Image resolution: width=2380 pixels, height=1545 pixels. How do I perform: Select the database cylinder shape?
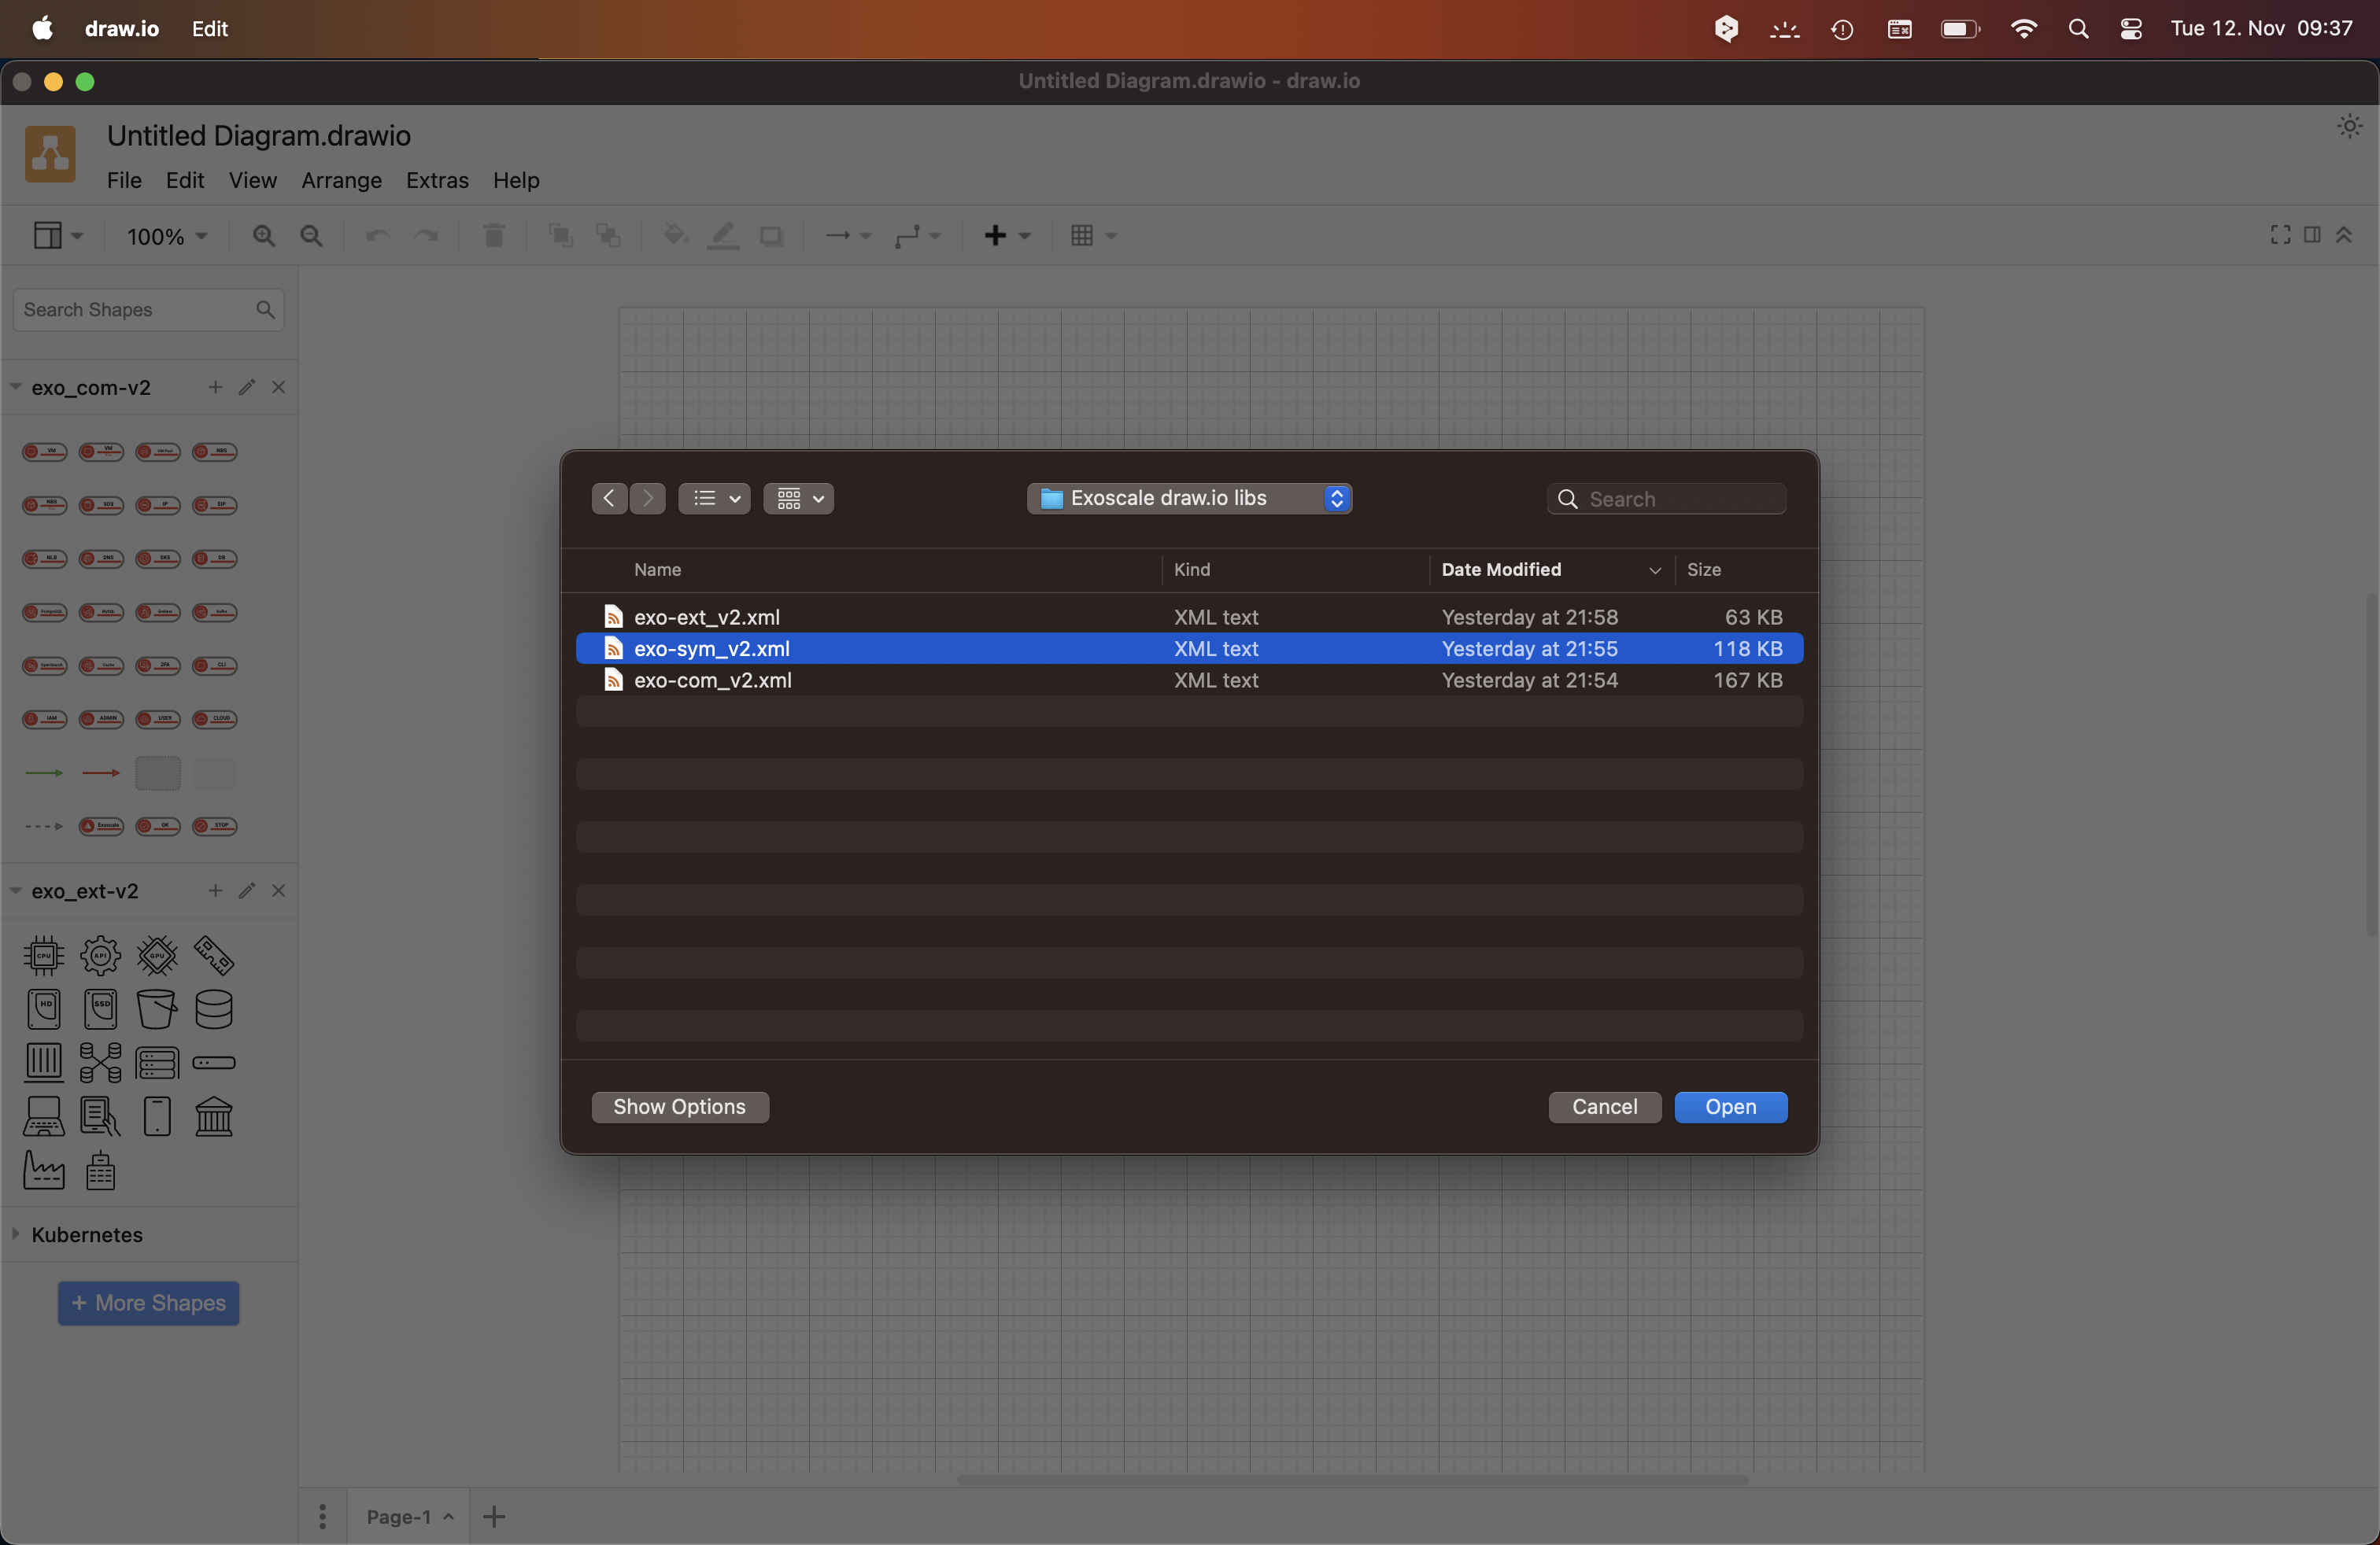(214, 1009)
